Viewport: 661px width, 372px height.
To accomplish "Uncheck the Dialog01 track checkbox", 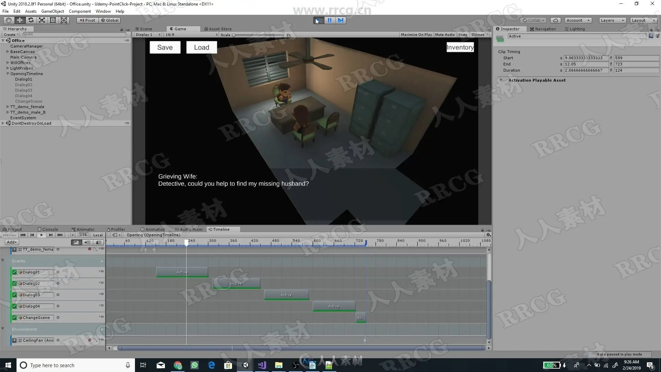I will pos(14,272).
